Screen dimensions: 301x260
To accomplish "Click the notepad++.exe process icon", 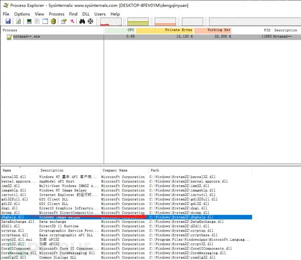I will click(9, 37).
